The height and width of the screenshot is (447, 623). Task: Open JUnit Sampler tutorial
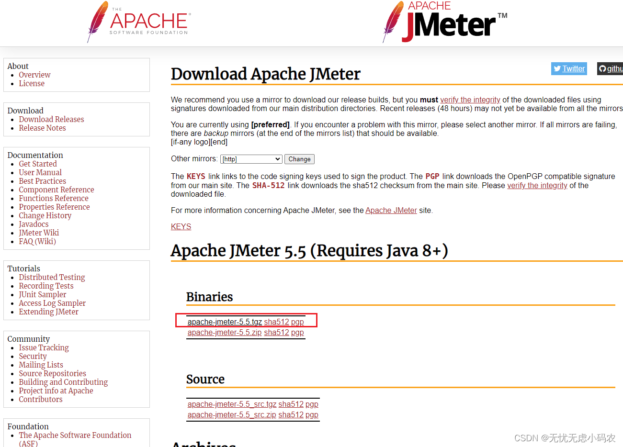coord(43,294)
